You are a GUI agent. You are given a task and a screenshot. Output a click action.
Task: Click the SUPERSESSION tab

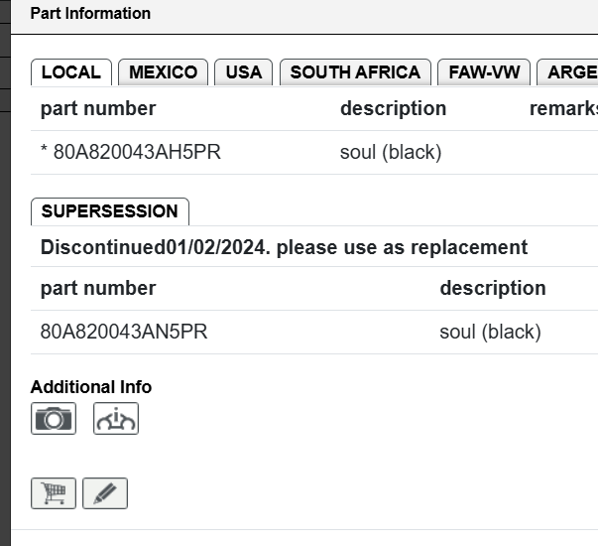tap(110, 211)
